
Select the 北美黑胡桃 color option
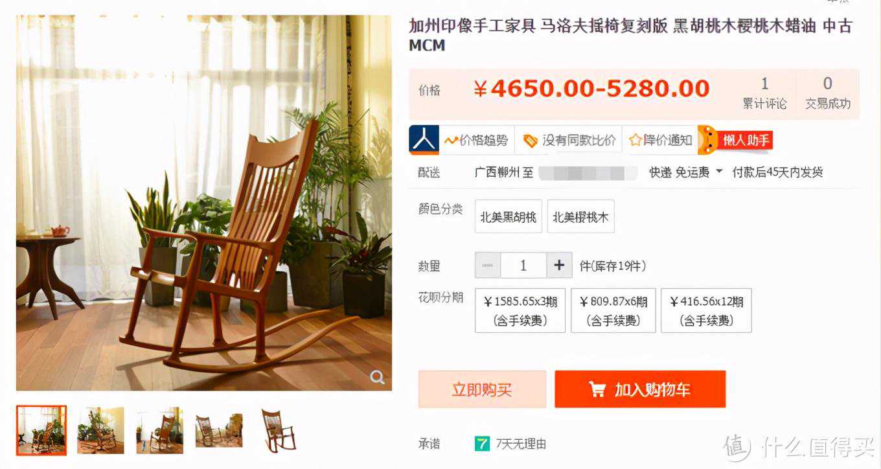click(508, 217)
